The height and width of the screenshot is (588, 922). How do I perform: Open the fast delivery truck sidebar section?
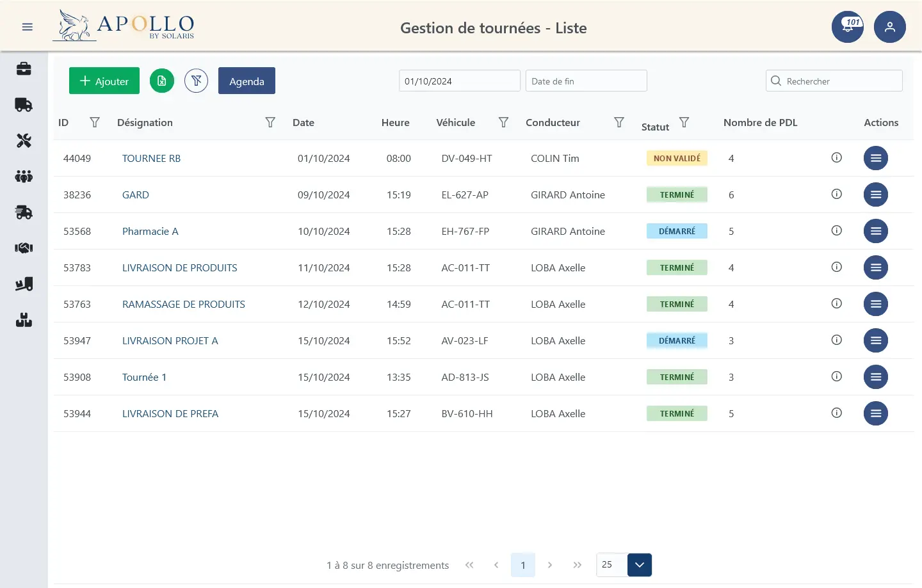coord(24,212)
